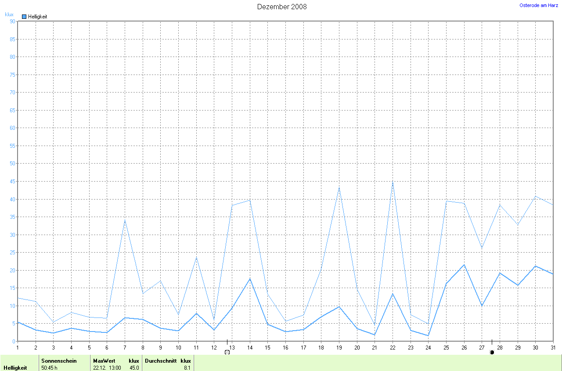
Task: Click the blue Helligkeit legend square
Action: coord(24,17)
